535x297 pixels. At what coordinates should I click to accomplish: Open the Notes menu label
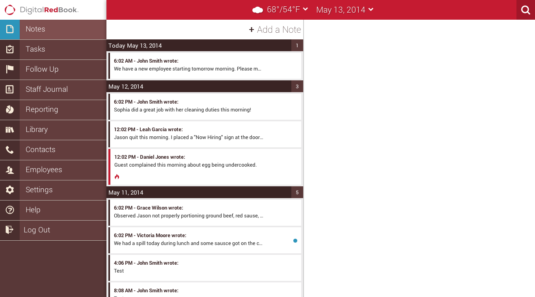point(35,29)
